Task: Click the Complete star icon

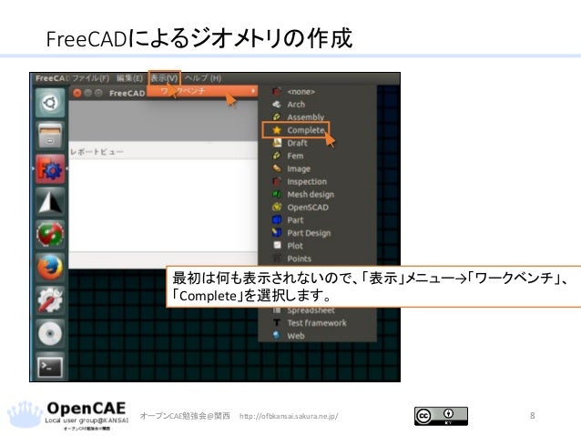Action: (x=277, y=130)
